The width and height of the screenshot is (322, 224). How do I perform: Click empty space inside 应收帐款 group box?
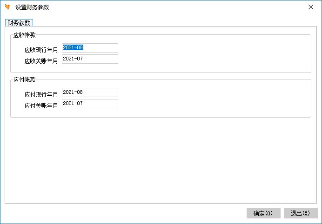coord(209,53)
